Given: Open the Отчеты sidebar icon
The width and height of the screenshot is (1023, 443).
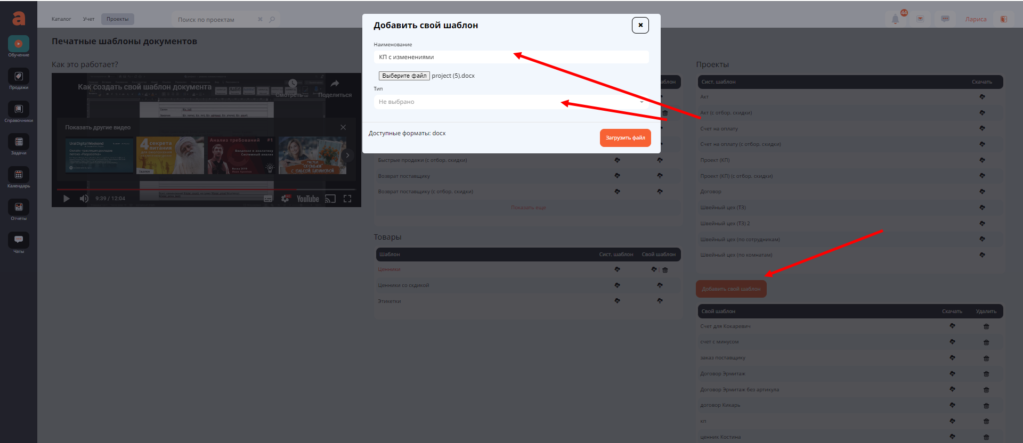Looking at the screenshot, I should tap(19, 209).
